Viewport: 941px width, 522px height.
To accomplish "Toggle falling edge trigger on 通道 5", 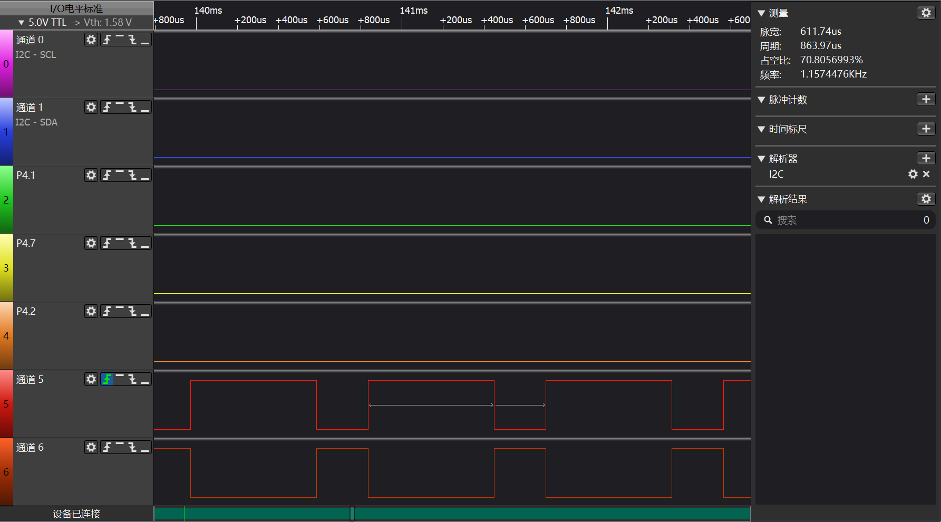I will (x=132, y=379).
